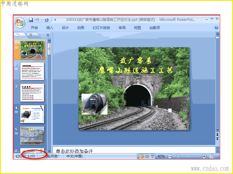The height and width of the screenshot is (174, 233).
Task: Zoom out with the minus button
Action: pos(170,156)
